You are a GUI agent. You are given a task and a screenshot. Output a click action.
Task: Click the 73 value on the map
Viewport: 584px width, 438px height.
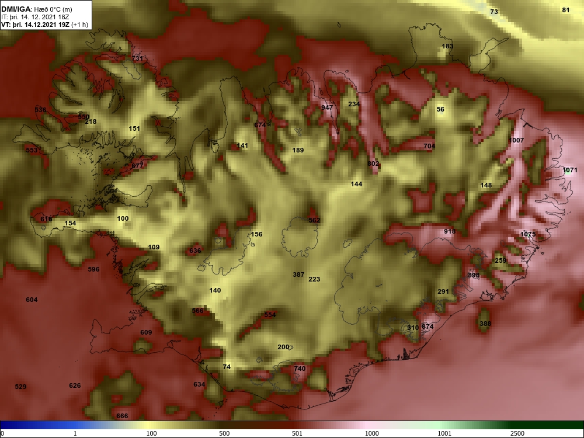pos(494,12)
